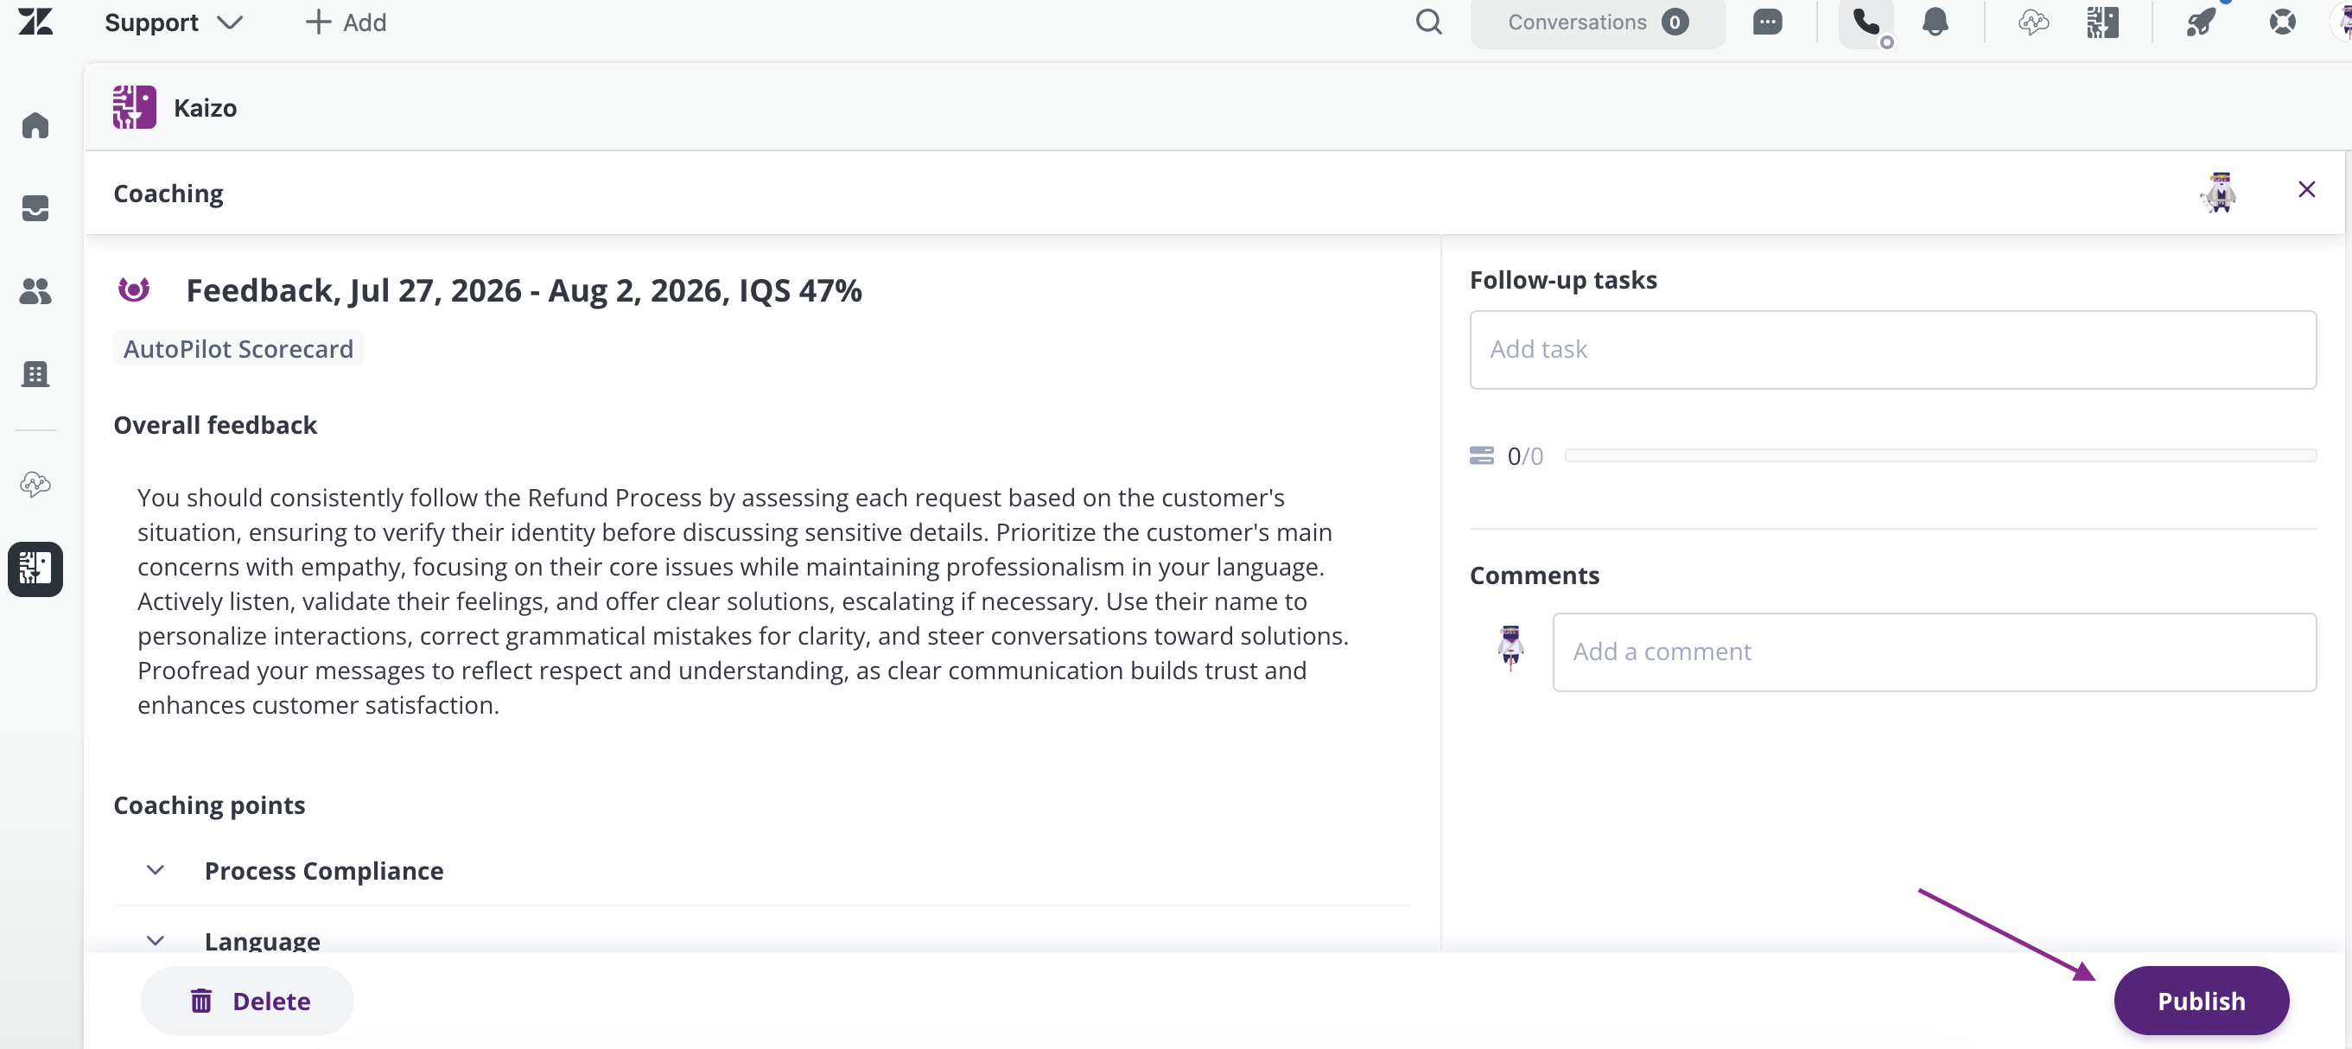Viewport: 2352px width, 1049px height.
Task: Click the AutoPilot Scorecard tag
Action: (238, 349)
